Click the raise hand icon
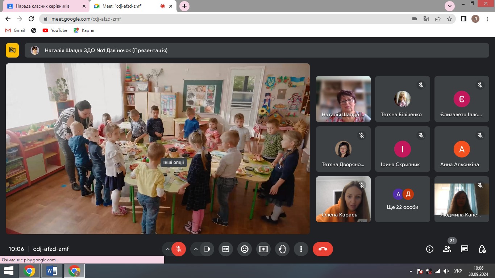 (282, 249)
